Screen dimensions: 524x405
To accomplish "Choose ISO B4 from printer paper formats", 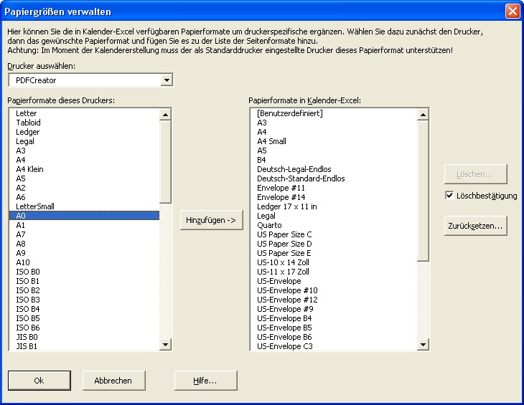I will pyautogui.click(x=28, y=309).
